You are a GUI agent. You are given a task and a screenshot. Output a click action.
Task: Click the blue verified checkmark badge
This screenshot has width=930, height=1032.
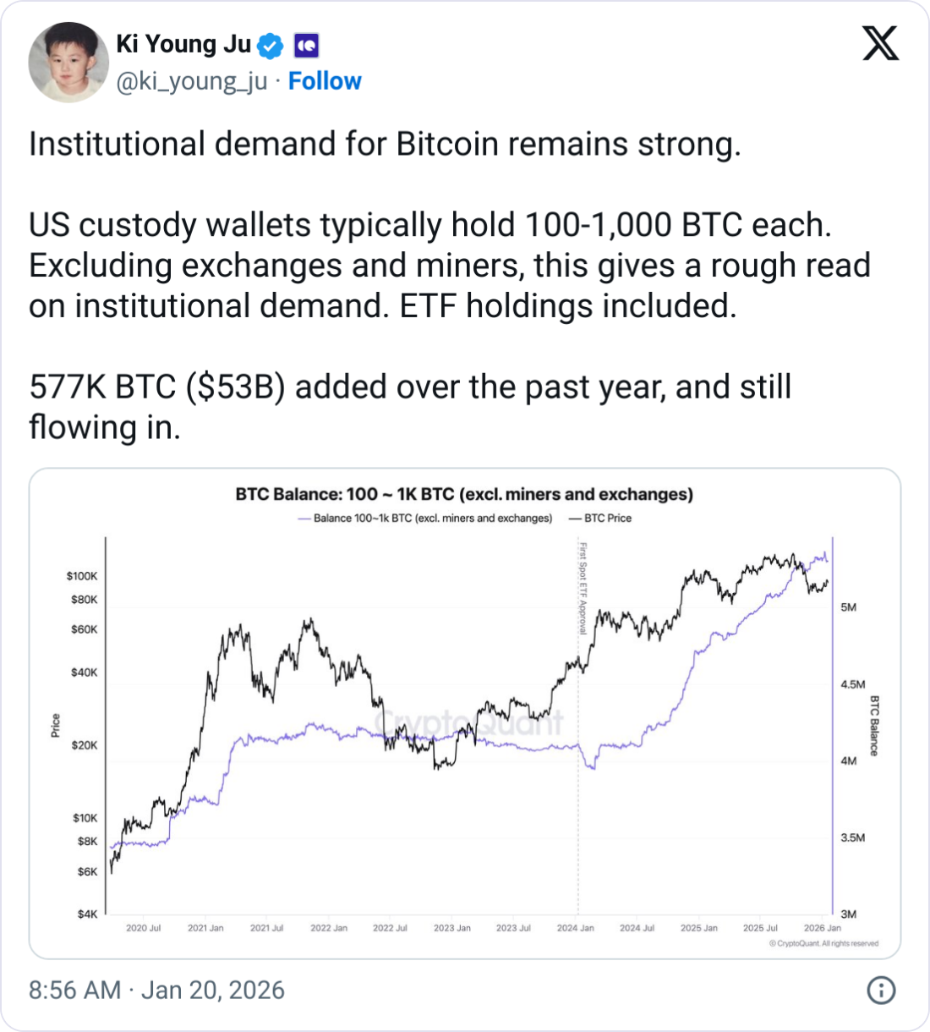pos(270,45)
